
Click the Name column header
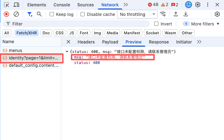(31, 42)
